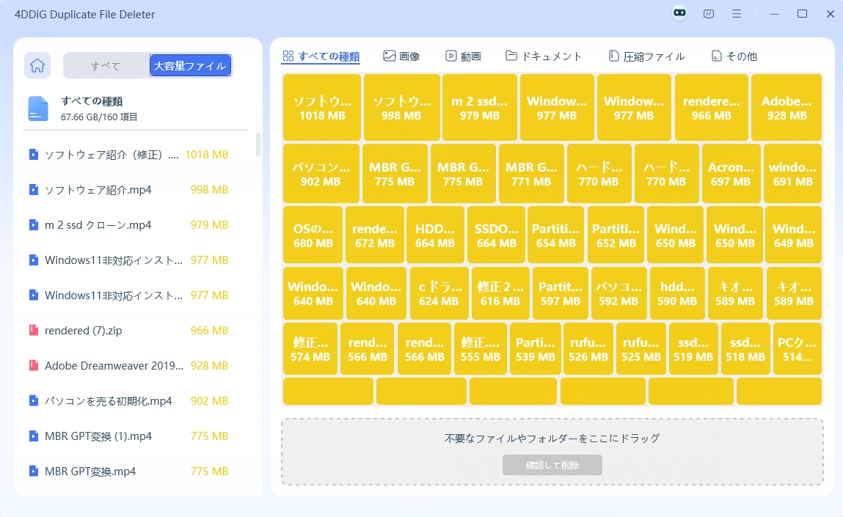The height and width of the screenshot is (517, 843).
Task: Click the drag-and-drop area for unwanted files
Action: [552, 452]
